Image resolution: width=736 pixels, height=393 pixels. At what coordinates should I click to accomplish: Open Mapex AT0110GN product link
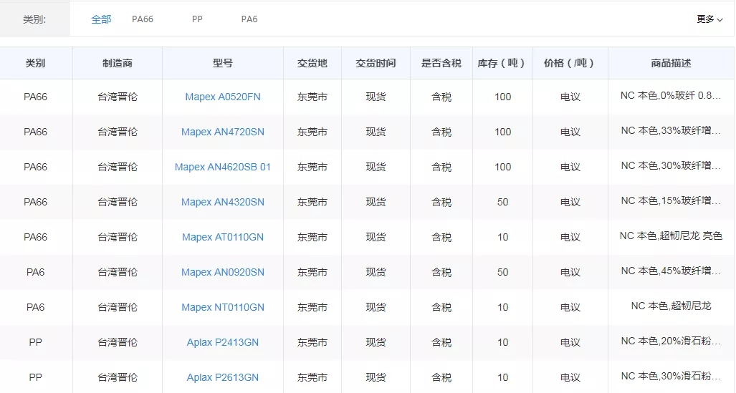pyautogui.click(x=222, y=237)
